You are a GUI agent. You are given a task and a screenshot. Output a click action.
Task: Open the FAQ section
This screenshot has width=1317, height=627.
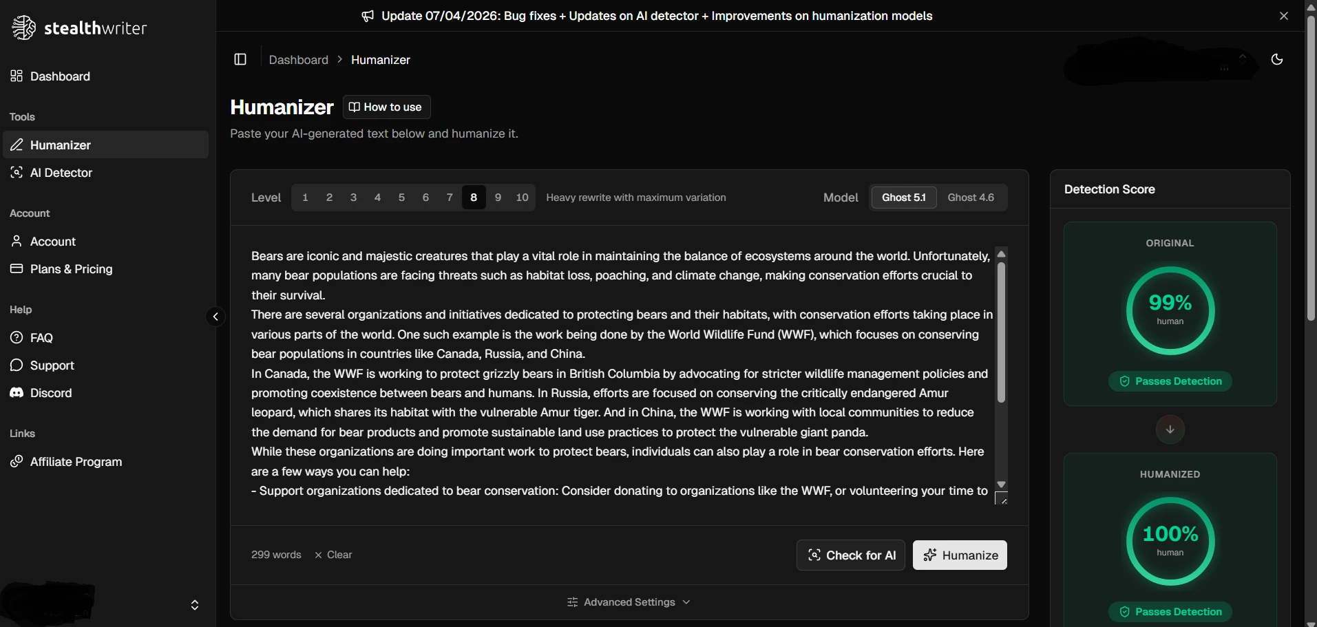40,337
